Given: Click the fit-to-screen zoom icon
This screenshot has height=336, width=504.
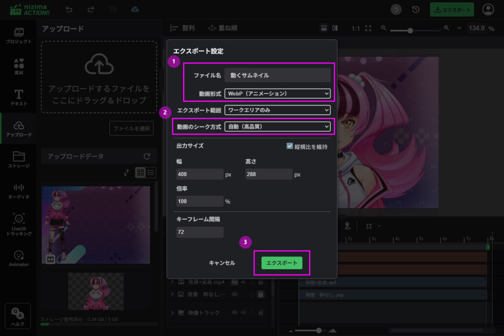Looking at the screenshot, I should click(x=369, y=28).
